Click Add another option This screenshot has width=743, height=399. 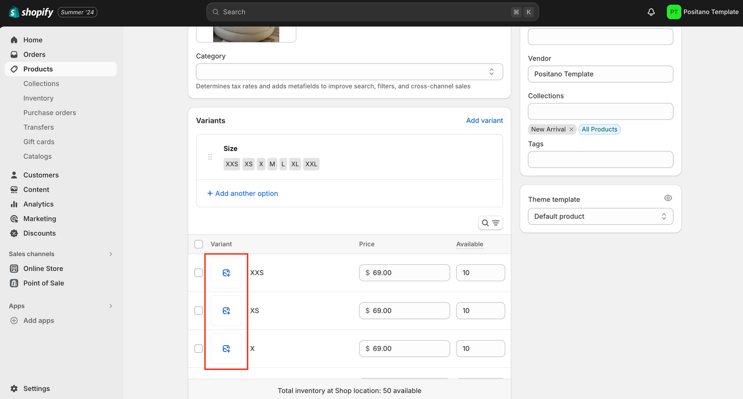click(243, 194)
